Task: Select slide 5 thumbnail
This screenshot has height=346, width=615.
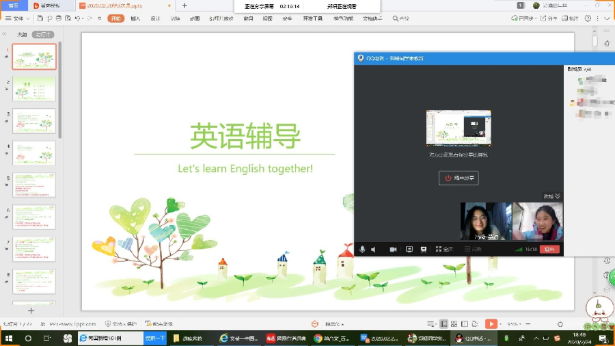Action: (x=34, y=185)
